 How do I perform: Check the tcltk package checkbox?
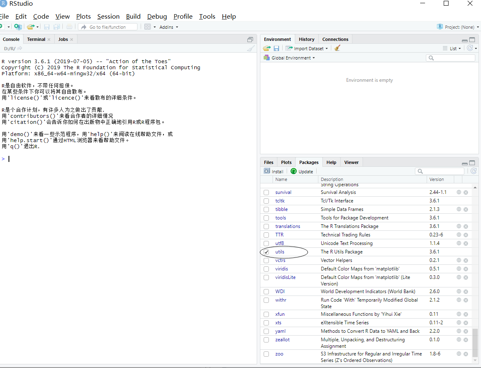266,201
